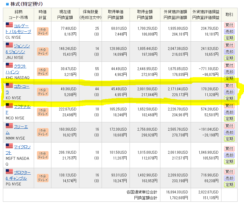Click the 保有数量 column header
244x204 pixels.
coord(90,15)
